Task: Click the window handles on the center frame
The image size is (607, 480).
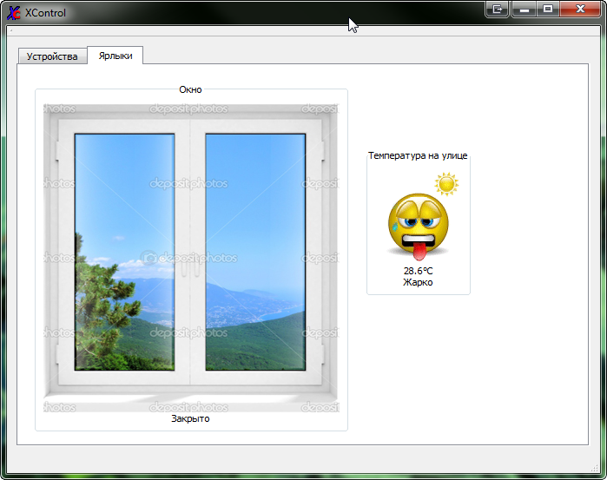Action: [190, 268]
